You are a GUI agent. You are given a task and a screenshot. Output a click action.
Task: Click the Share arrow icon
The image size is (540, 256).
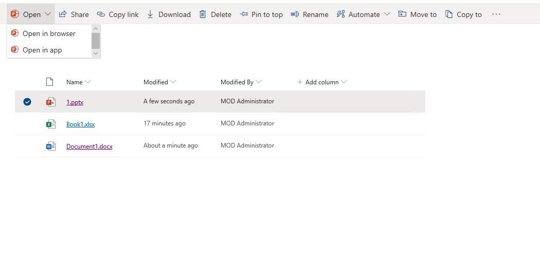(x=63, y=14)
